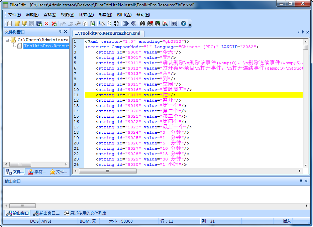This screenshot has height=227, width=313.
Task: Toggle 插入 insert mode in status bar
Action: pyautogui.click(x=287, y=221)
